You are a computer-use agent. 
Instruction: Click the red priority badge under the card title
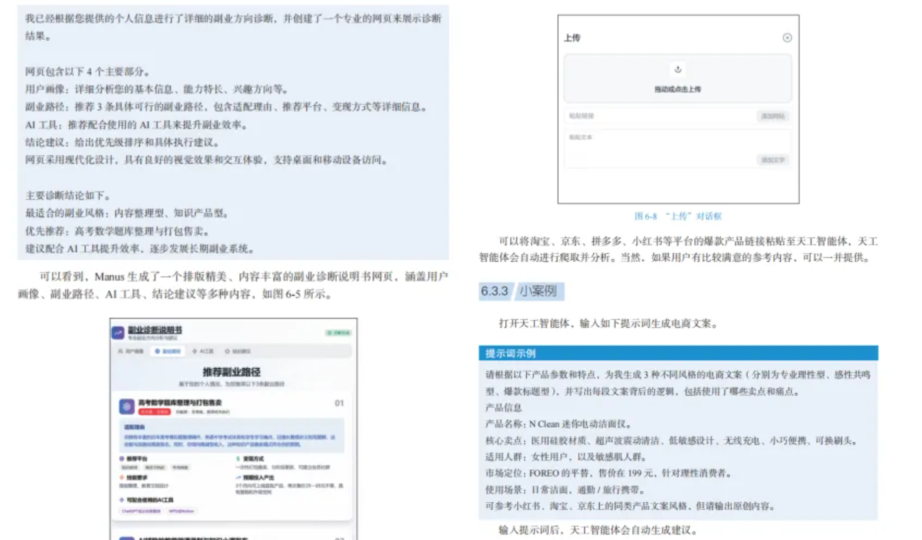155,412
